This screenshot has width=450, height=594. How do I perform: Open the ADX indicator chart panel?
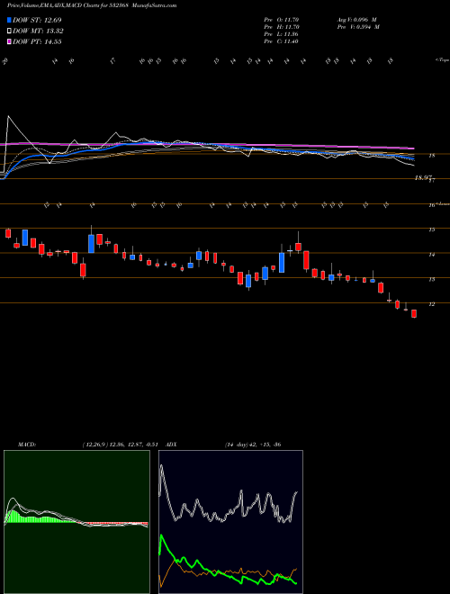pos(230,522)
